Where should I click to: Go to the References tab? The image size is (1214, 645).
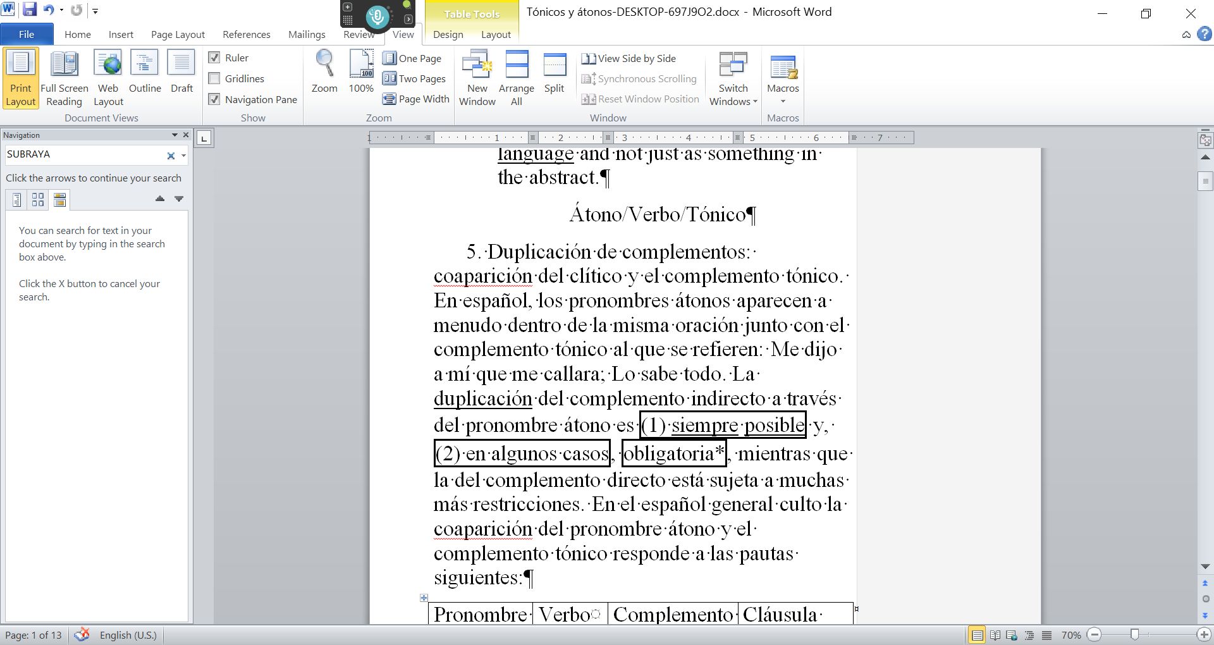pyautogui.click(x=247, y=34)
